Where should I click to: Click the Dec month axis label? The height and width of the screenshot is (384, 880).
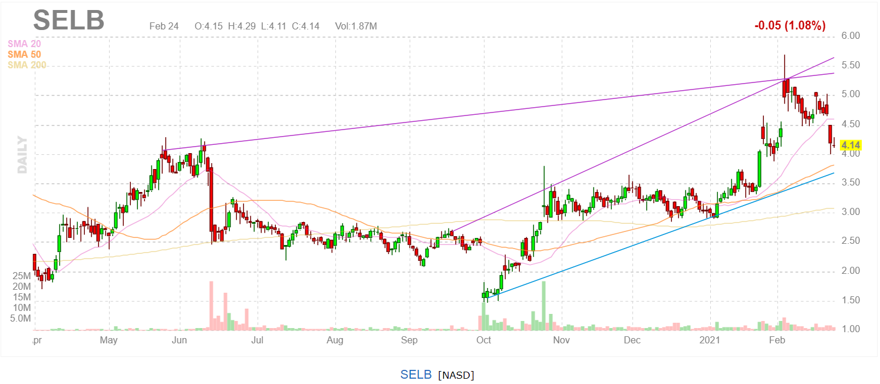[632, 340]
